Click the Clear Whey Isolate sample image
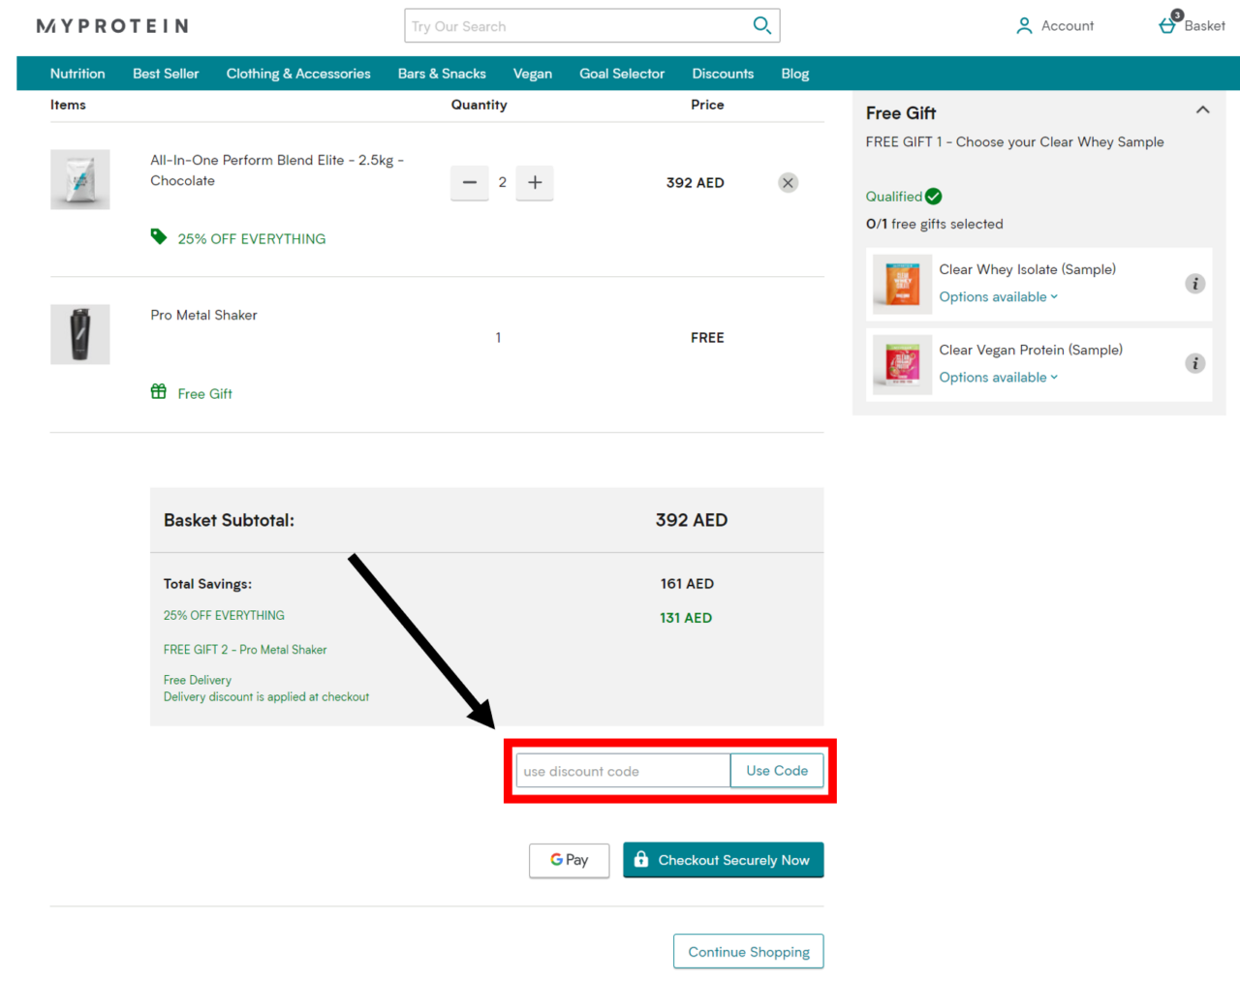1240x982 pixels. [x=902, y=284]
